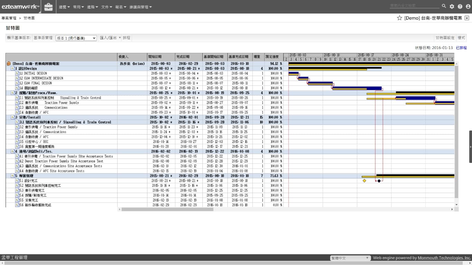The height and width of the screenshot is (265, 472).
Task: Click the Gantt horizontal scrollbar thumb
Action: tap(167, 209)
